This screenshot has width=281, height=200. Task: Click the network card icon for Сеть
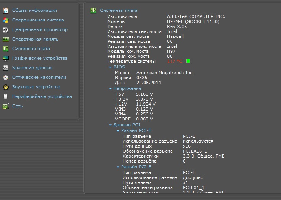click(5, 106)
